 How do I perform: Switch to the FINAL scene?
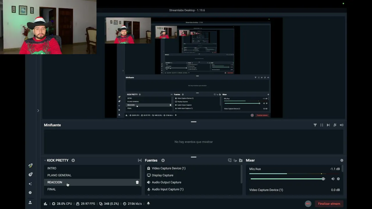(92, 189)
